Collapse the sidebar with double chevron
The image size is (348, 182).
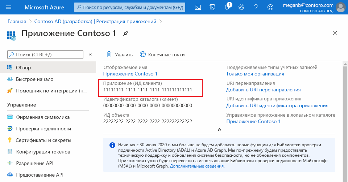click(90, 55)
